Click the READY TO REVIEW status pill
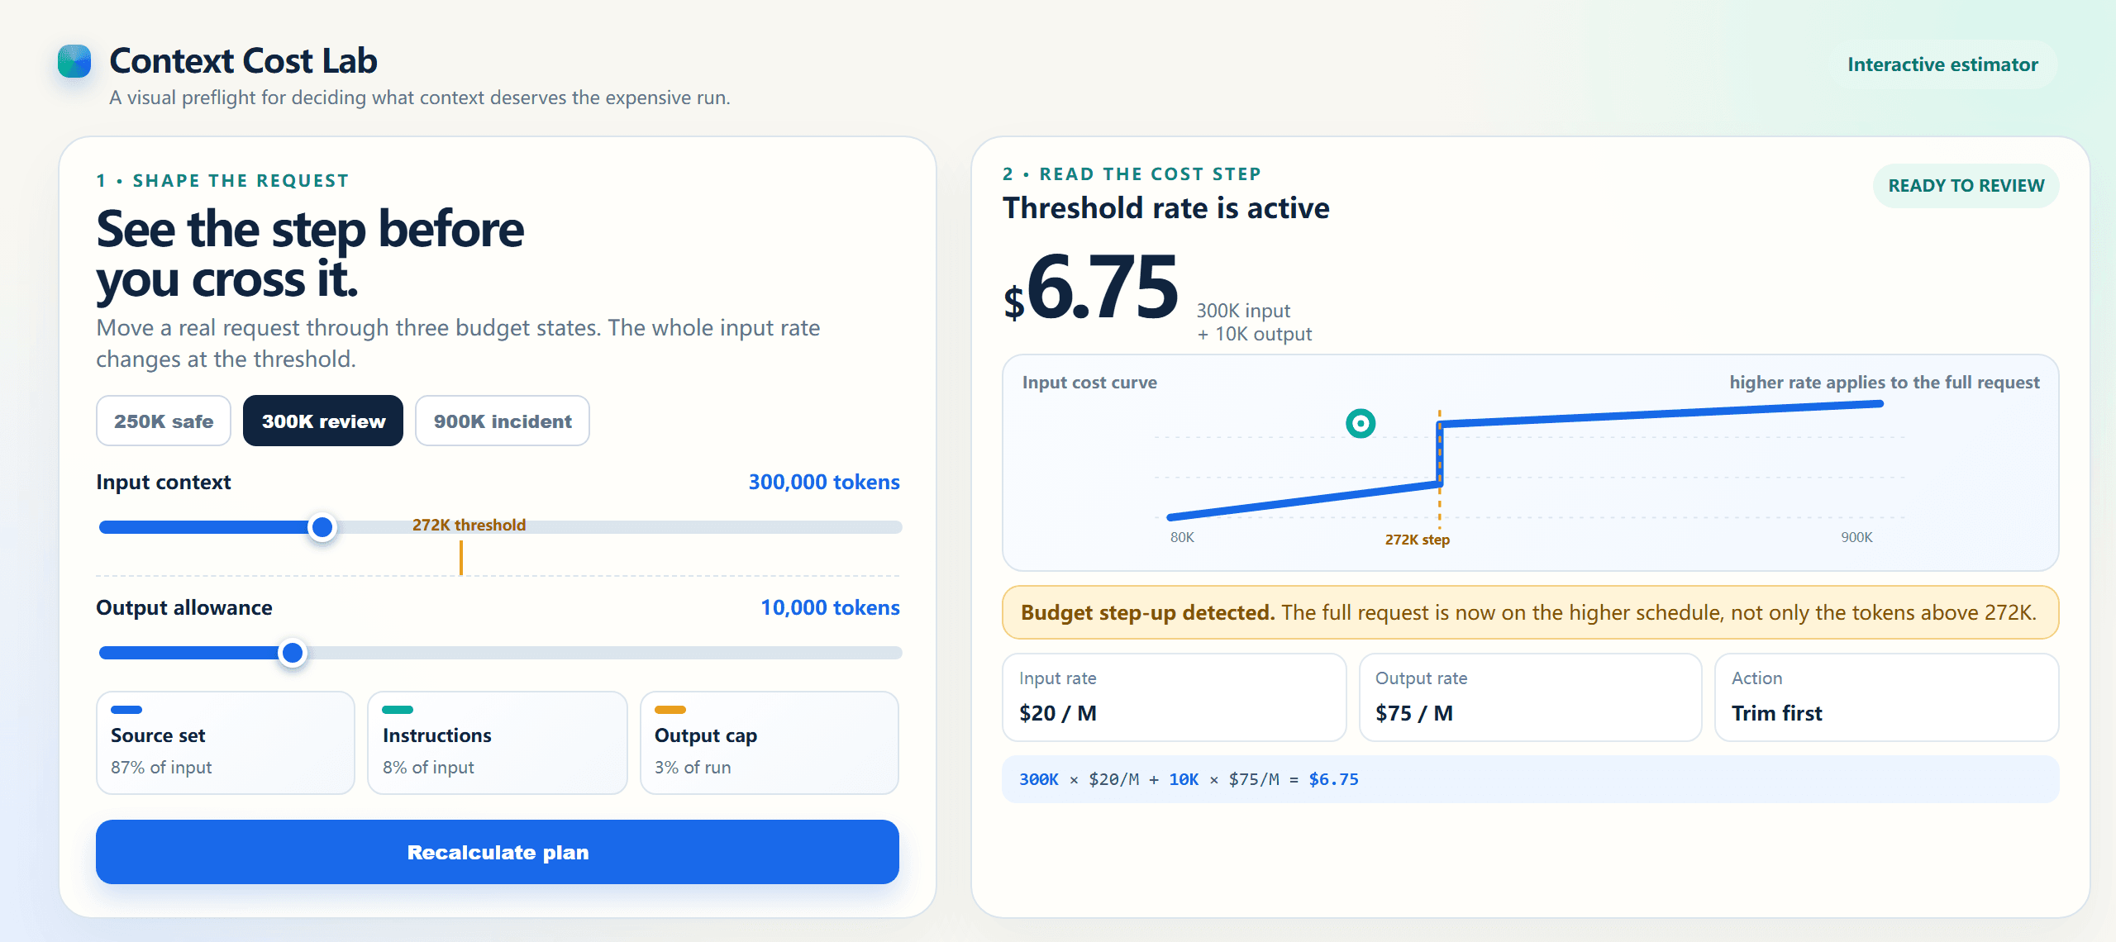The height and width of the screenshot is (942, 2116). (1966, 186)
